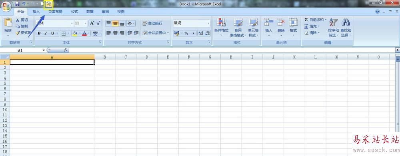Screen dimensions: 400x156
Task: Click the 变 phonetic guide button
Action: pyautogui.click(x=95, y=33)
